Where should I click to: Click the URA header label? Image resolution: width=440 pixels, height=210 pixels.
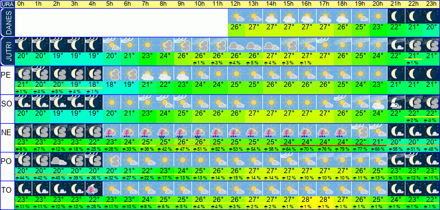click(x=7, y=5)
